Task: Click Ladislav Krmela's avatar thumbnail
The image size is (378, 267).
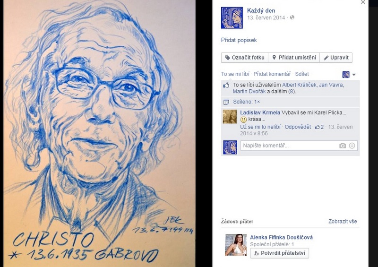Action: (230, 117)
